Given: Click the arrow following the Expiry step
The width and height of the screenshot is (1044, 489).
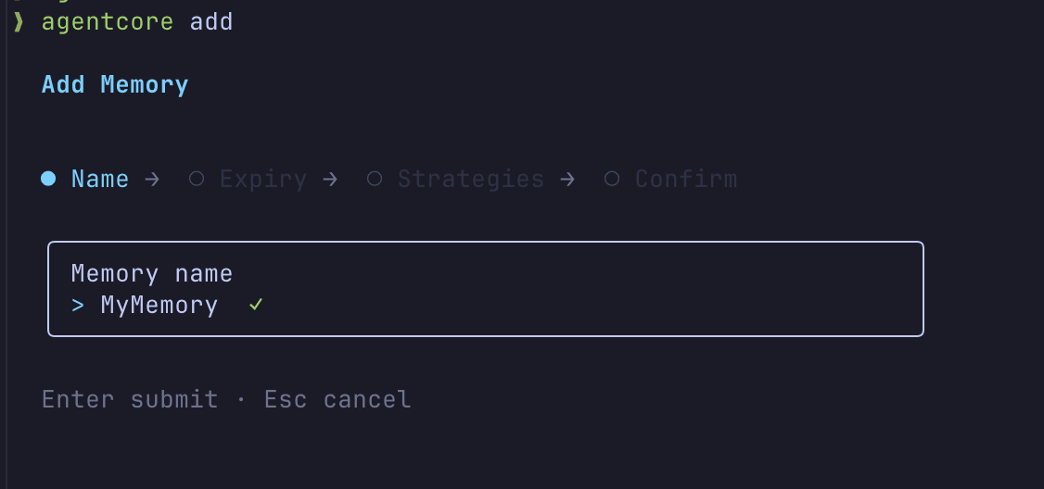Looking at the screenshot, I should pyautogui.click(x=329, y=179).
